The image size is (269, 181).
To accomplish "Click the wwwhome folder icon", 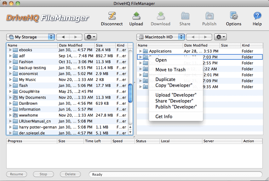I will tap(16, 115).
